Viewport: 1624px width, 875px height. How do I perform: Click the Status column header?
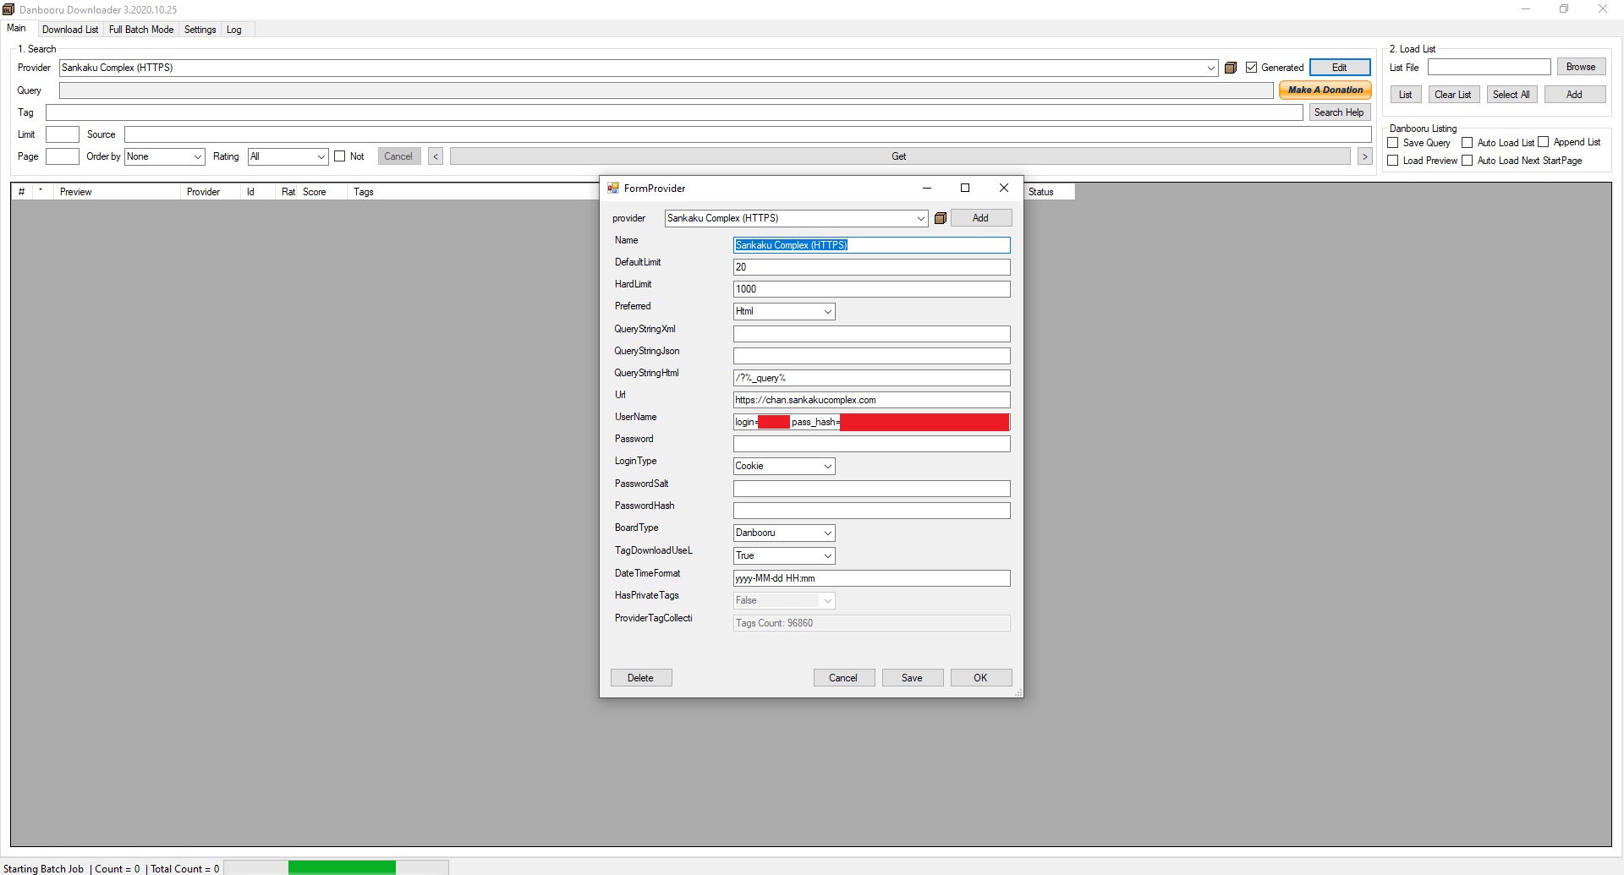[1049, 192]
